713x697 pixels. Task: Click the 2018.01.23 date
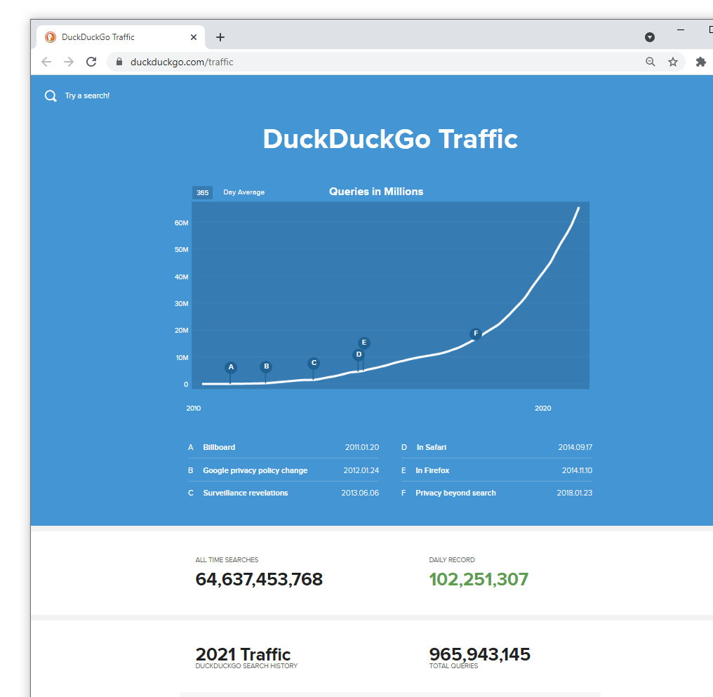click(x=574, y=493)
